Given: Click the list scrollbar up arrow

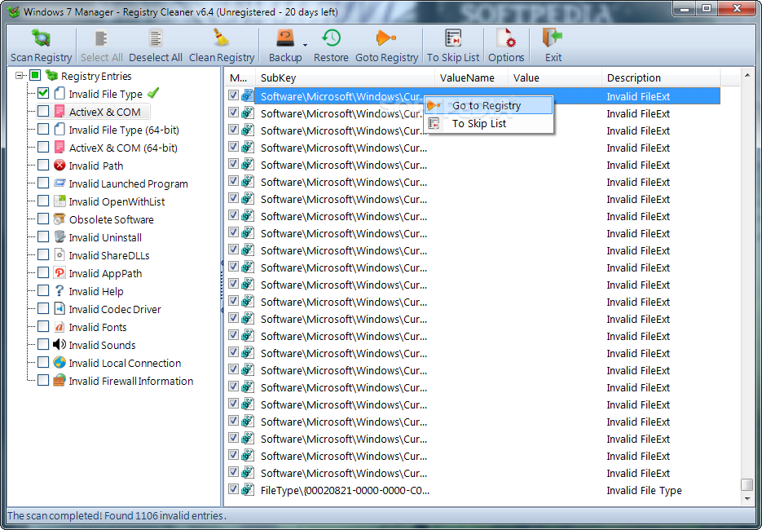Looking at the screenshot, I should click(747, 75).
